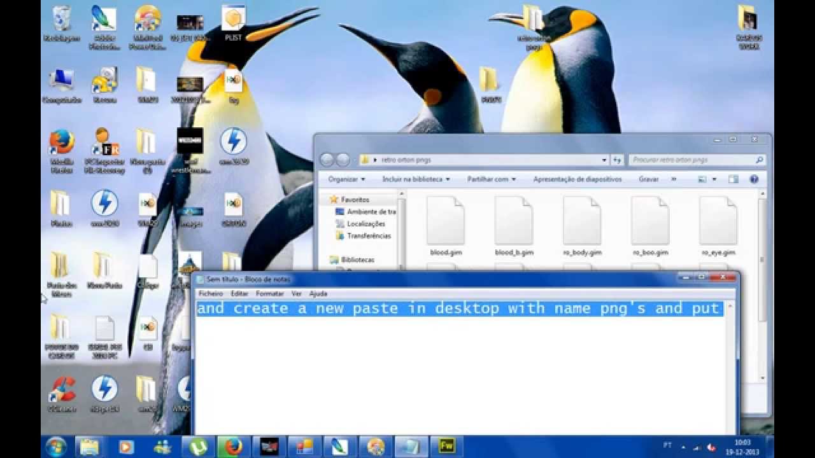815x458 pixels.
Task: Select the blood_b.gim file
Action: [x=514, y=226]
